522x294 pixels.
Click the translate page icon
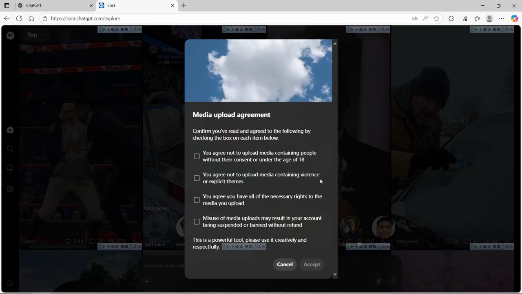coord(415,18)
